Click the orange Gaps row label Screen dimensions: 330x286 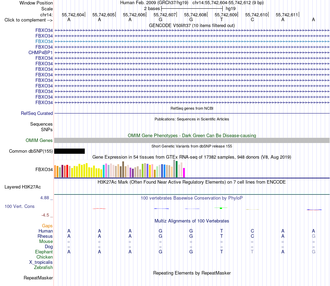coord(47,226)
